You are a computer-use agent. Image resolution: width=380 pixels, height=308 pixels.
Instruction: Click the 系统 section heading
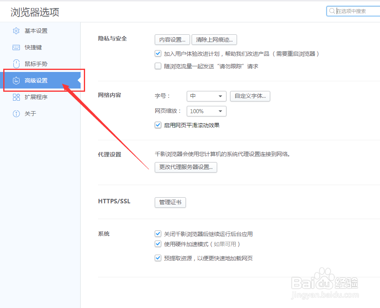coord(104,234)
